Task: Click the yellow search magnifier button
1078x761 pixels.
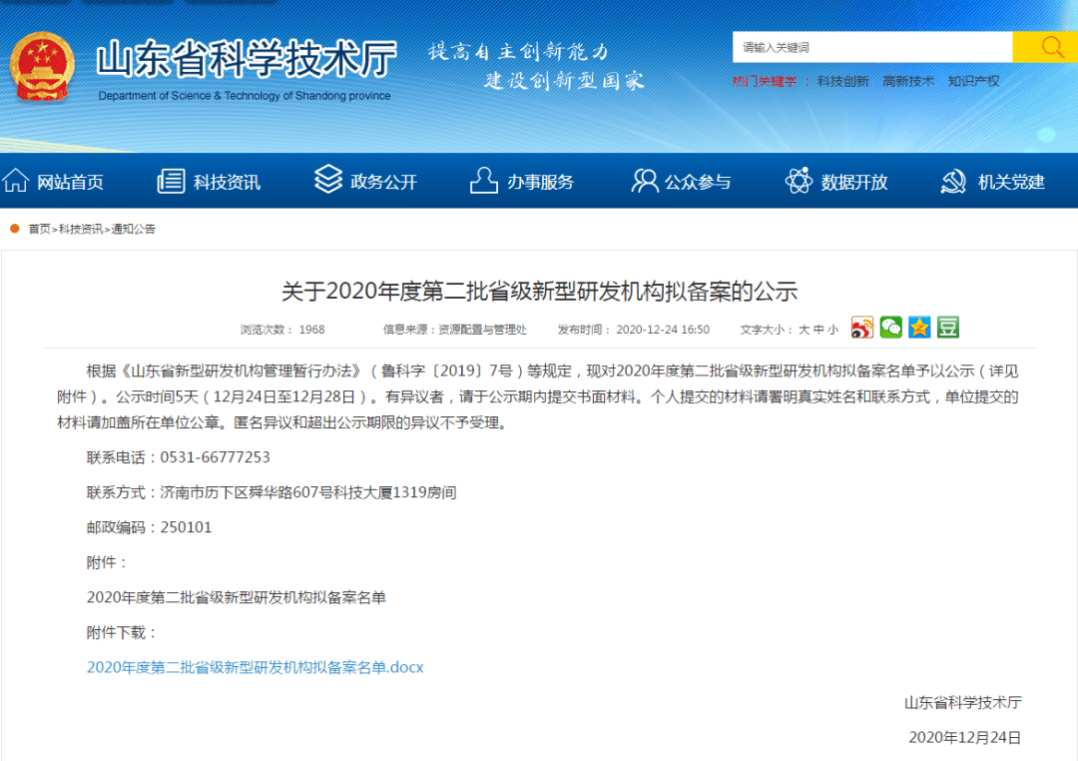Action: [x=1046, y=47]
